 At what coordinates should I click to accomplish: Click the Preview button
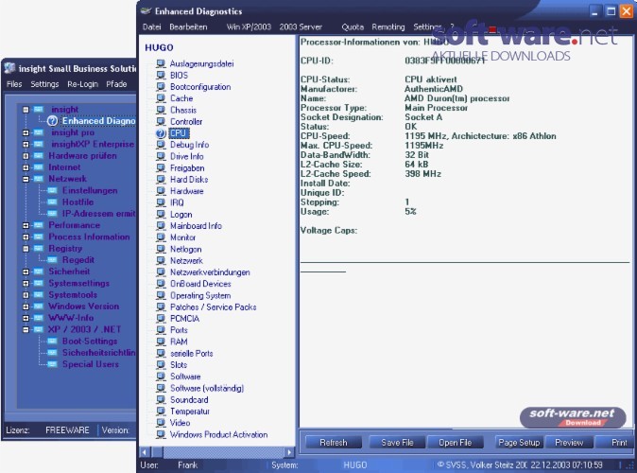click(569, 442)
